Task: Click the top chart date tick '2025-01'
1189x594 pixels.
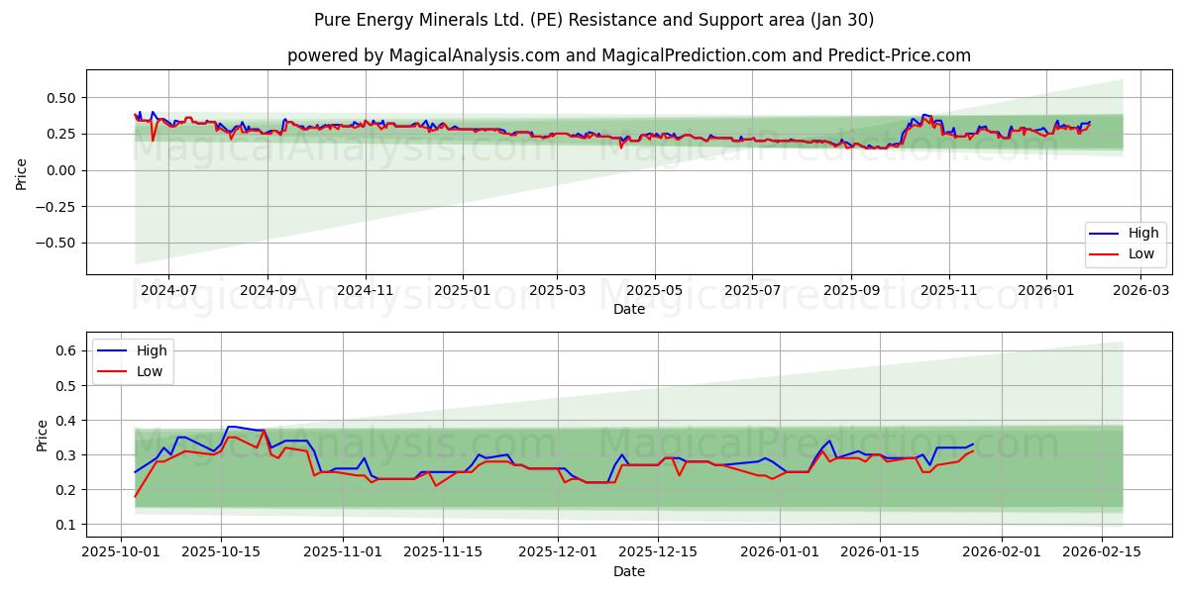Action: (463, 291)
